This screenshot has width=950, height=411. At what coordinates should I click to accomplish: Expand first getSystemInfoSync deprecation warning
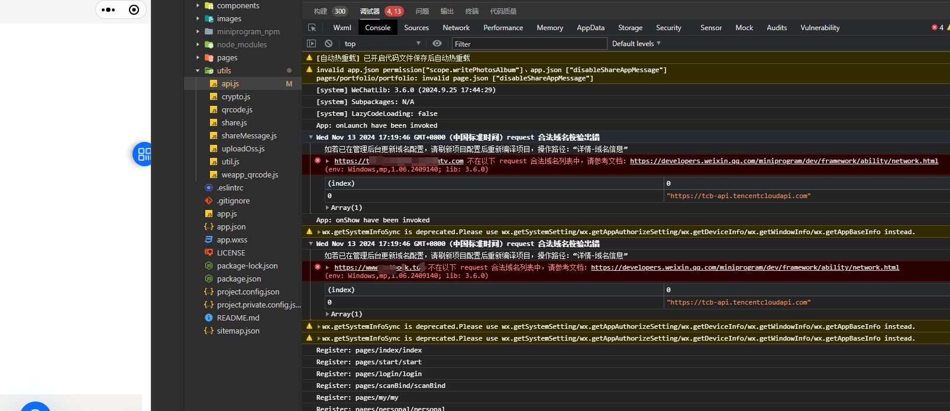(x=319, y=232)
